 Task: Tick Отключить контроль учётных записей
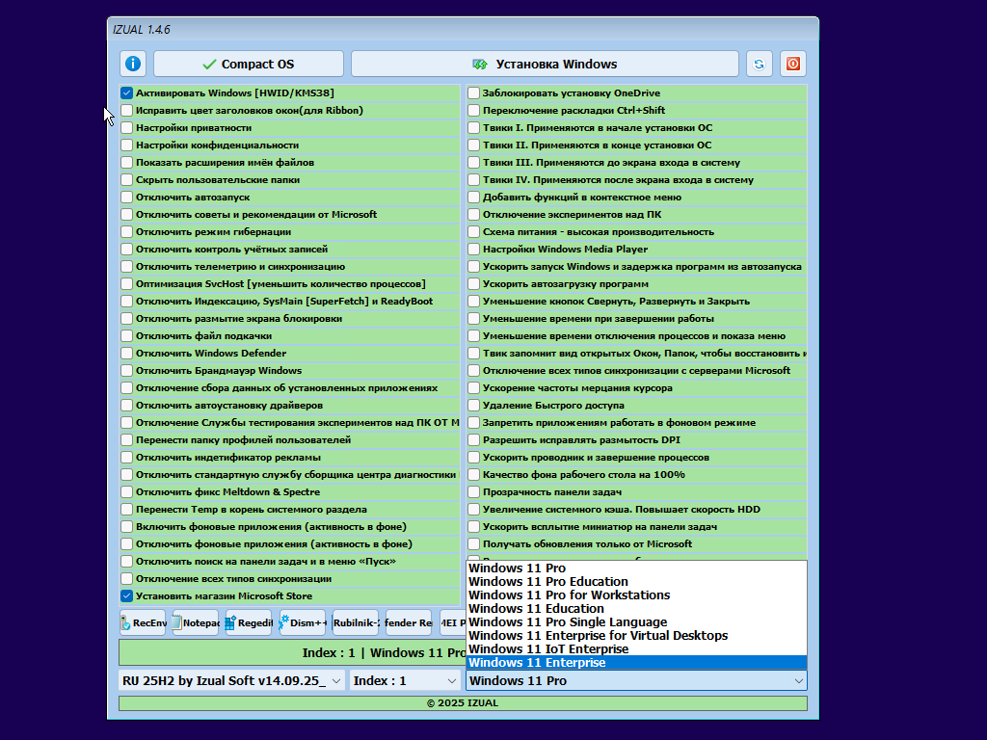[127, 250]
